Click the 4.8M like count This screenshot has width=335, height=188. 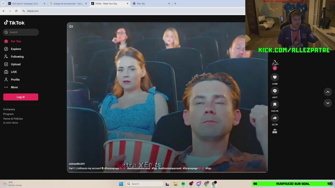click(x=275, y=84)
